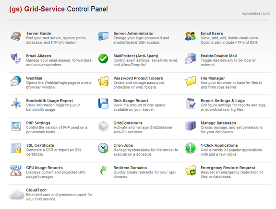
Task: Open the CloudTech cloud icon
Action: [17, 194]
